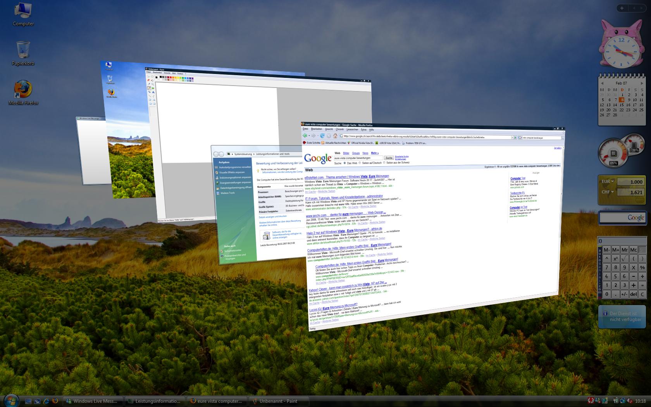Click the Firefox back arrow

coord(305,136)
